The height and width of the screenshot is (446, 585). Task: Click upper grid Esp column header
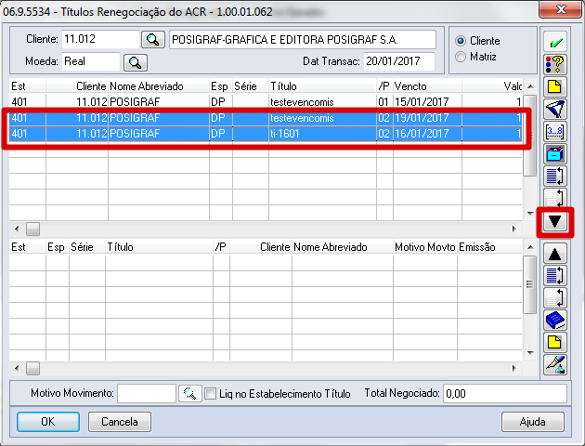pyautogui.click(x=220, y=86)
